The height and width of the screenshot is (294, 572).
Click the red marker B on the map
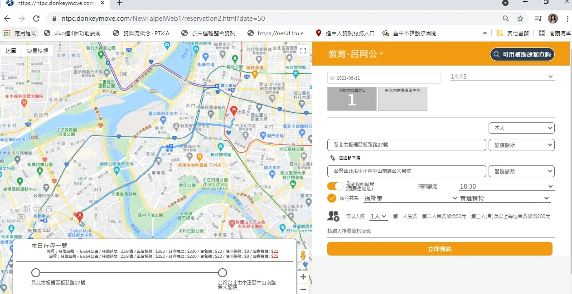coord(234,111)
